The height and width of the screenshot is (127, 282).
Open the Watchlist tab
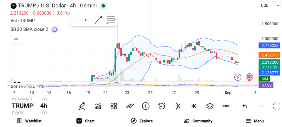coord(29,121)
